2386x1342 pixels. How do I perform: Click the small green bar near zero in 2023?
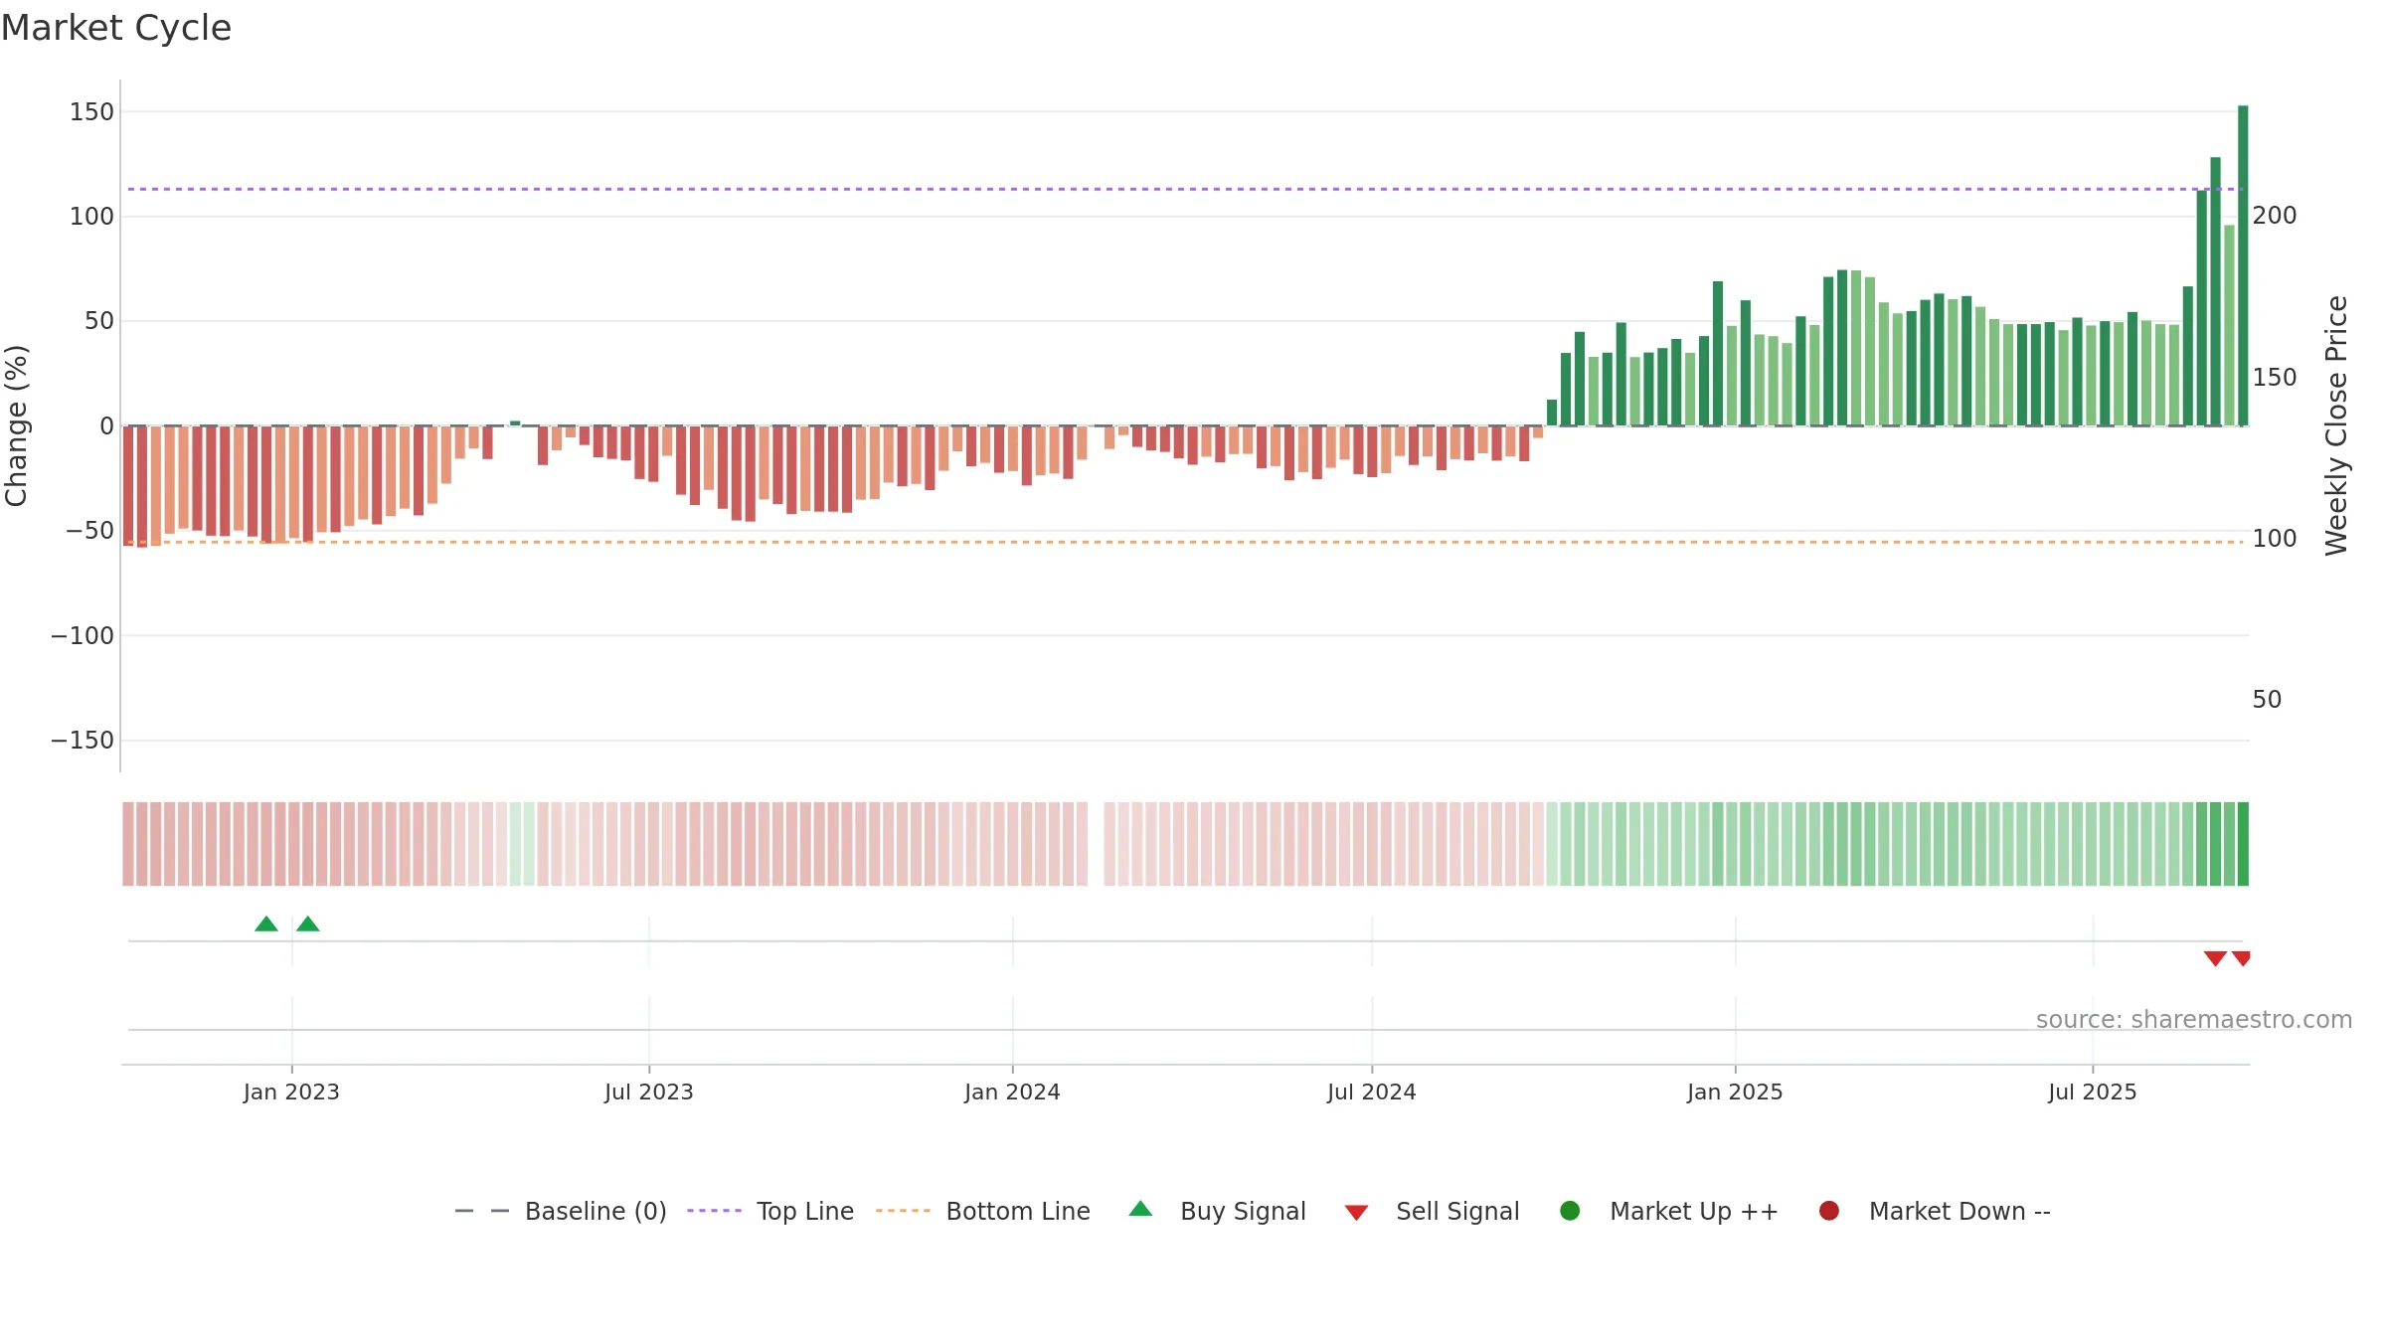(515, 422)
